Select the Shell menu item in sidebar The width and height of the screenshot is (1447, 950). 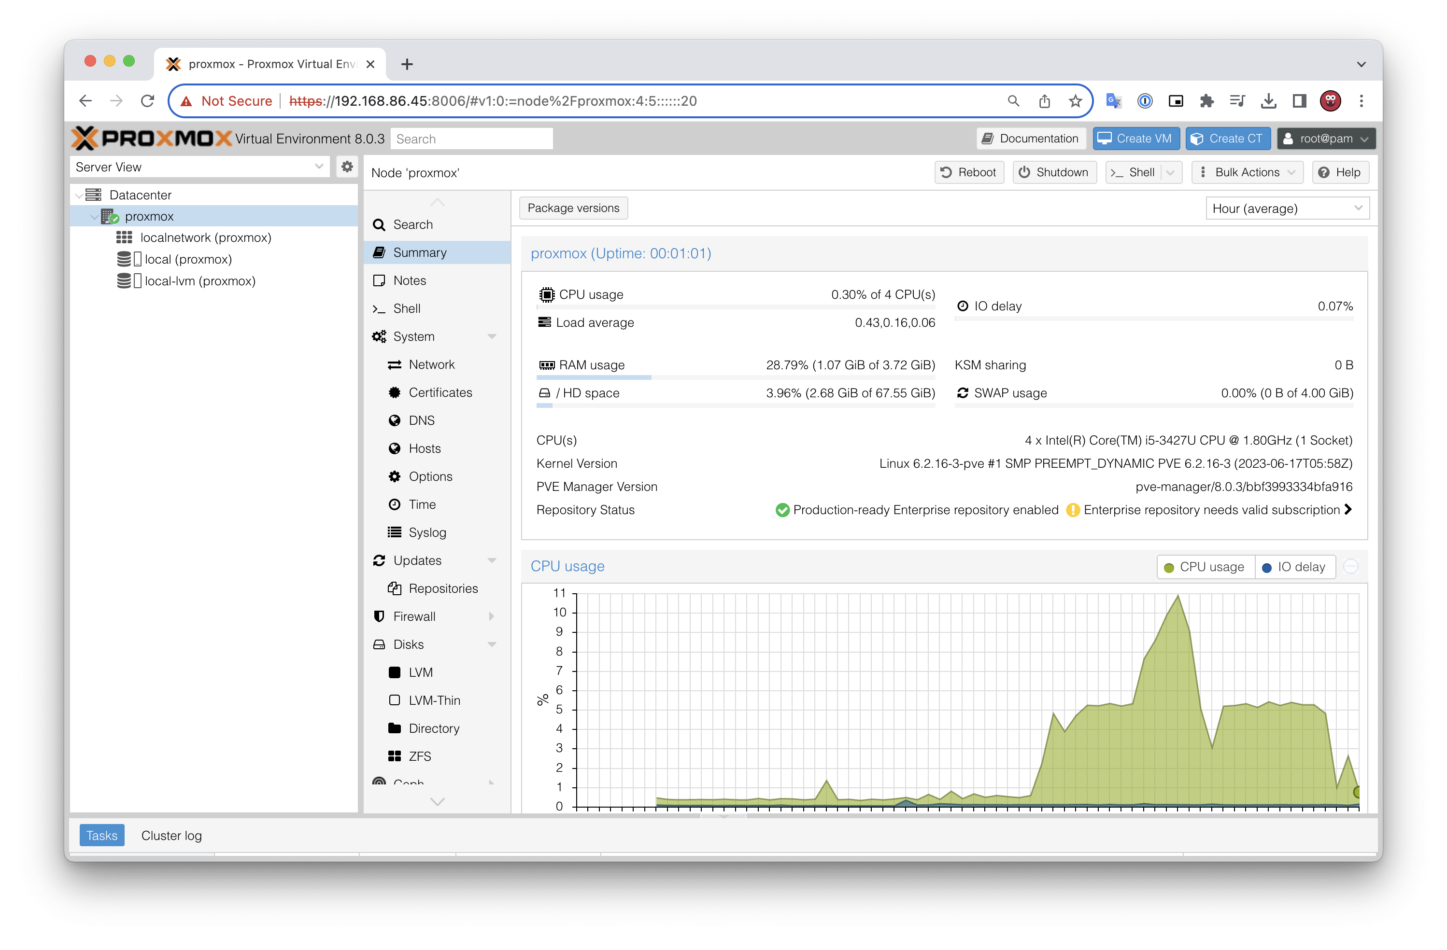coord(406,308)
